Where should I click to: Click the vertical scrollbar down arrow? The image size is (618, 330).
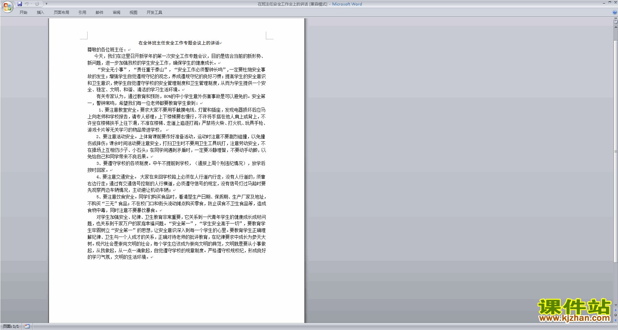(616, 305)
